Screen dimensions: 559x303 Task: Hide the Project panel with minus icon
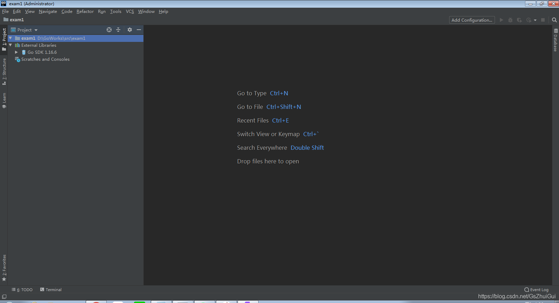139,30
